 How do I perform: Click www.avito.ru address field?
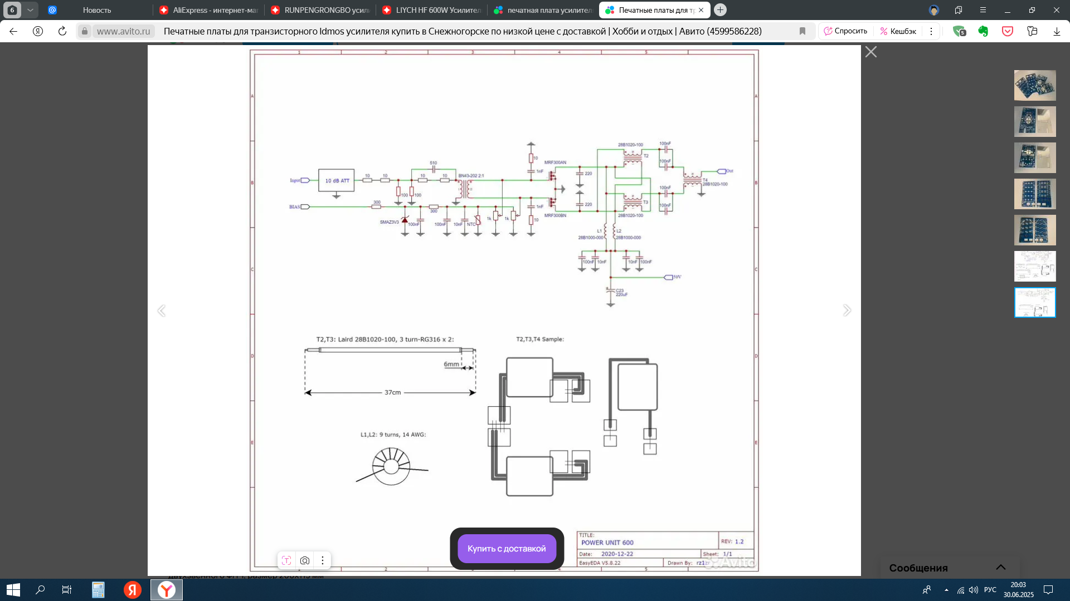[x=123, y=31]
